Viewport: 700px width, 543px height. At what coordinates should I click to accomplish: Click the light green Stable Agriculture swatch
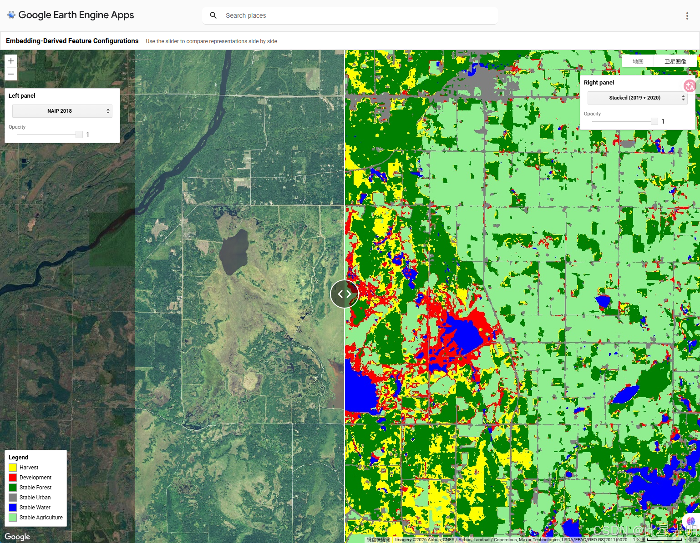(13, 518)
